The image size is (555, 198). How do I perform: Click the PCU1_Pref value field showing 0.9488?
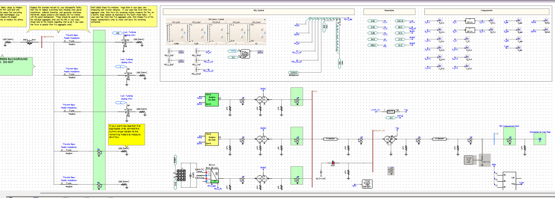[176, 44]
